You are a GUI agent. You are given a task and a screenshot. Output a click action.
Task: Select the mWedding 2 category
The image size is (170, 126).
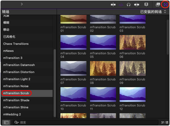click(x=27, y=114)
